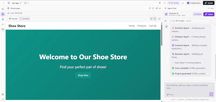Click the Gemini 2.5 Flash Ready status
This screenshot has width=216, height=102.
177,15
